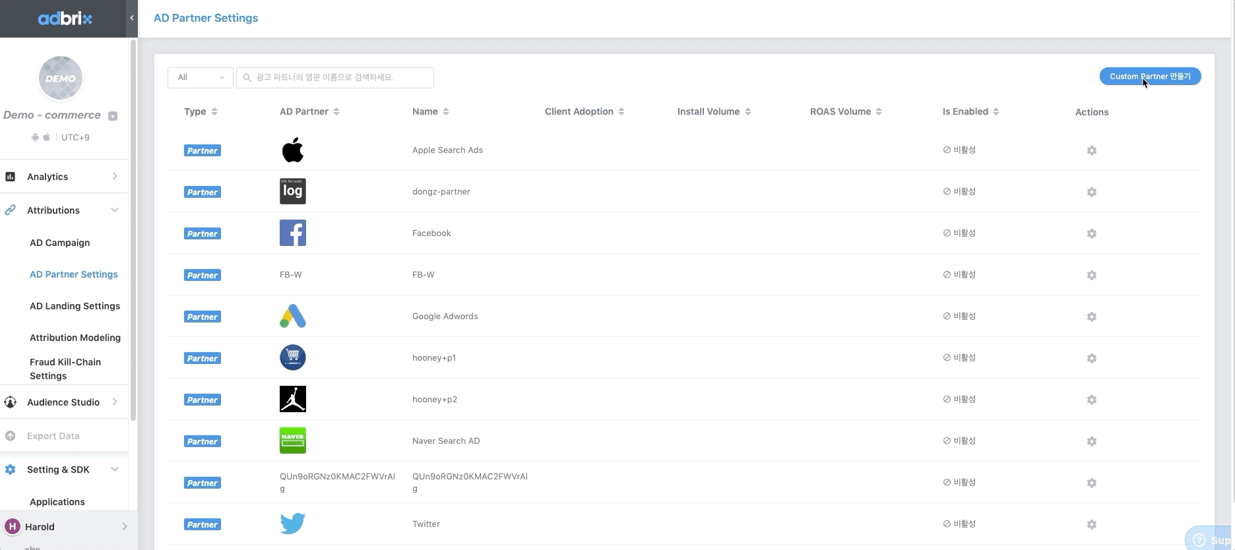Open settings gear for dongz-partner row
Screen dimensions: 1235x550
(x=1092, y=192)
